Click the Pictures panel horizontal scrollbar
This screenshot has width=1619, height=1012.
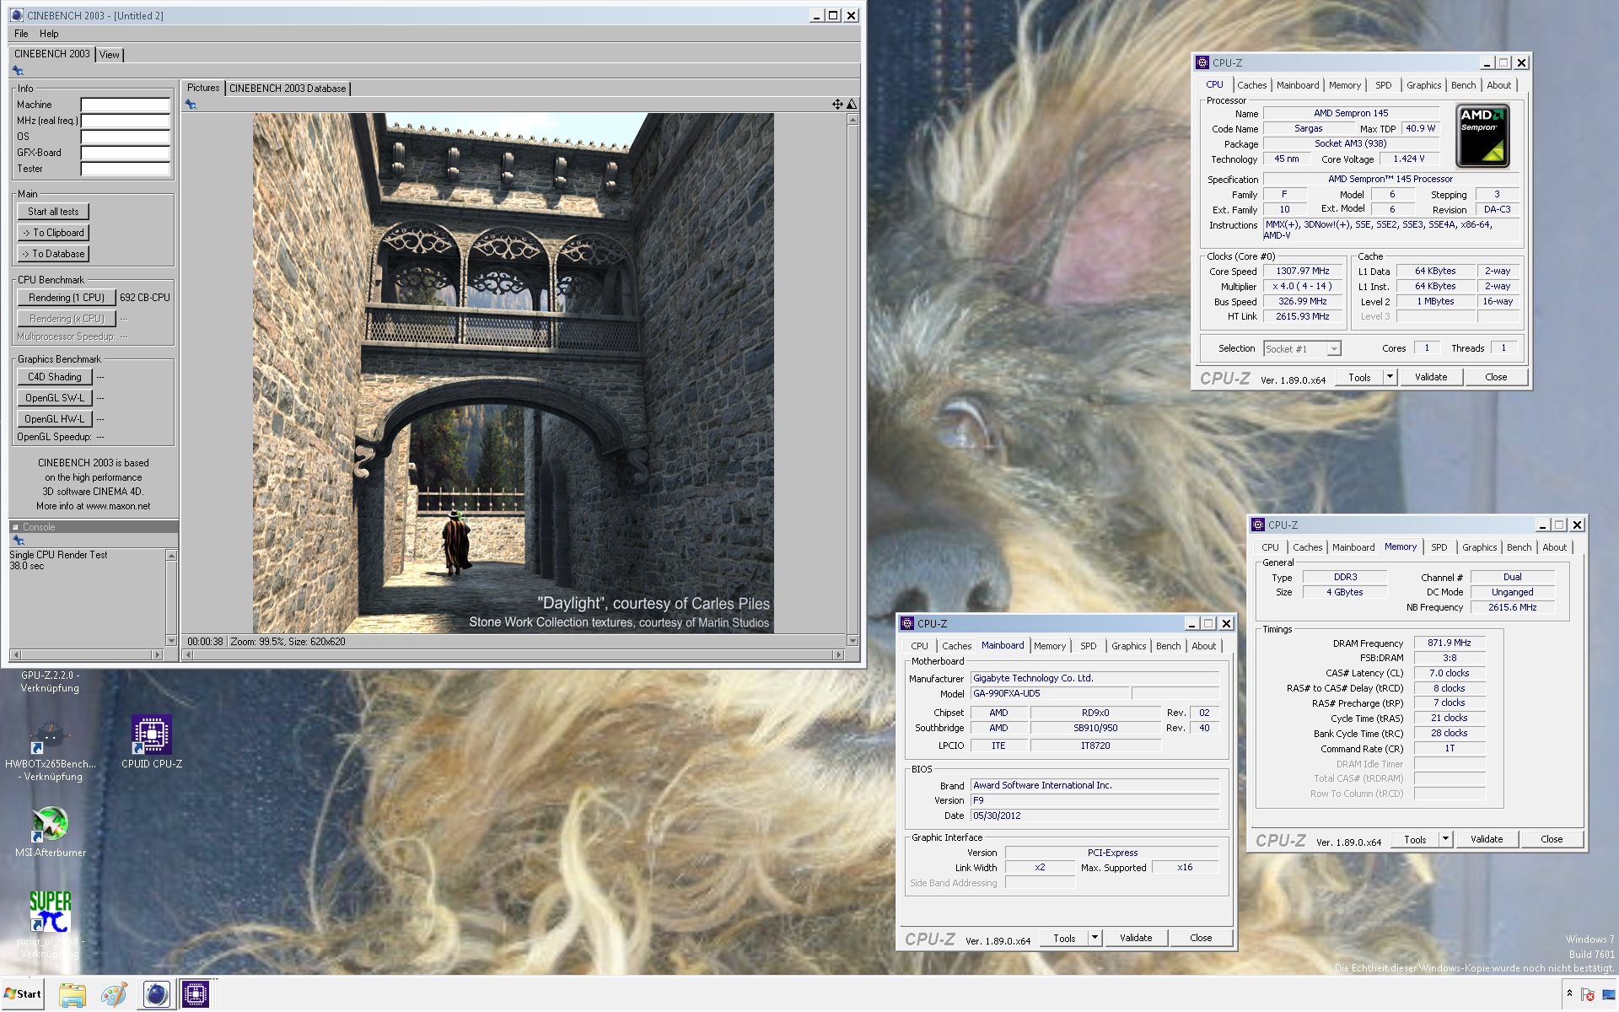tap(514, 655)
